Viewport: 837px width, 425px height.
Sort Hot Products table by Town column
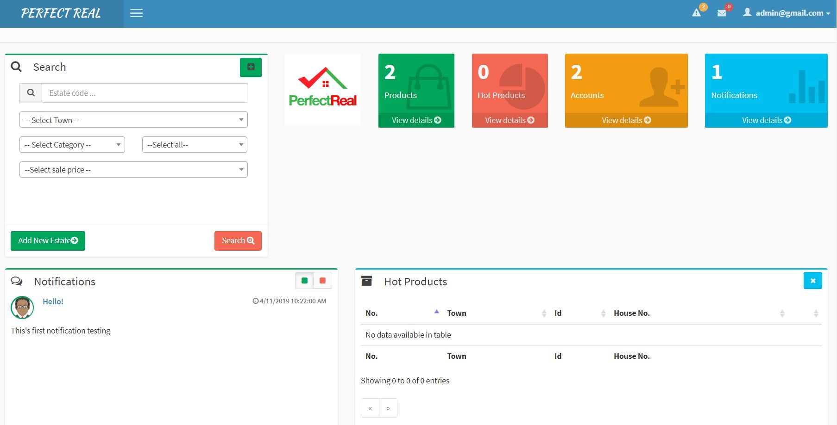(496, 313)
